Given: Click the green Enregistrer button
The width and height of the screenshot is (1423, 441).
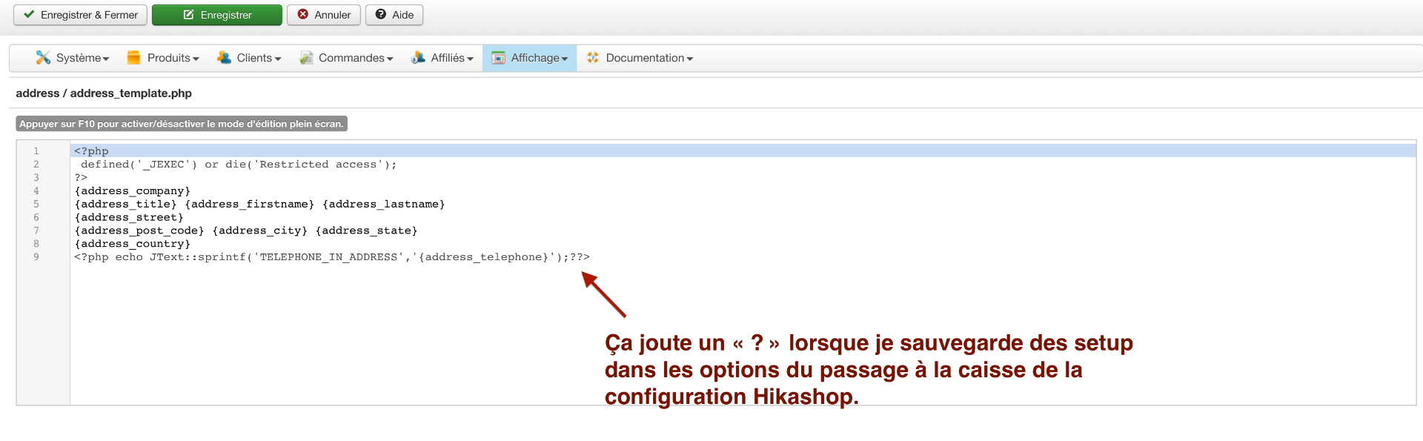Looking at the screenshot, I should (x=217, y=15).
